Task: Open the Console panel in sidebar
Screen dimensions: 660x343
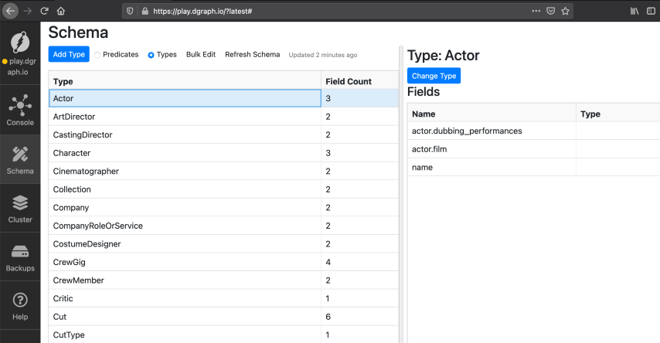Action: [x=20, y=110]
